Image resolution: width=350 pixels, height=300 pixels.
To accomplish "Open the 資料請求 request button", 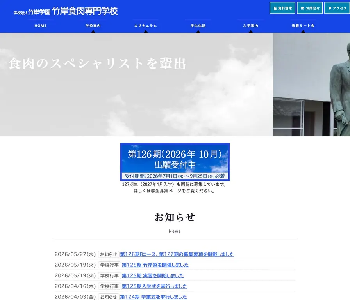I will click(x=282, y=8).
